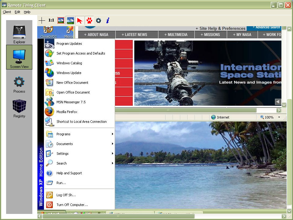The height and width of the screenshot is (220, 293).
Task: Click the Program Updates icon
Action: point(49,44)
